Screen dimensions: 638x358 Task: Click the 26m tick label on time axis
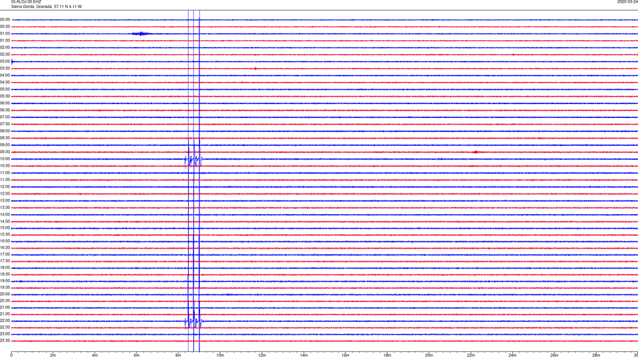[x=554, y=355]
